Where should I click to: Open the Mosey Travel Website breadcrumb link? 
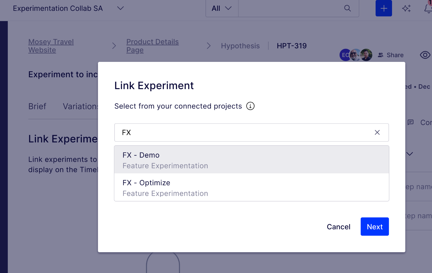click(51, 46)
